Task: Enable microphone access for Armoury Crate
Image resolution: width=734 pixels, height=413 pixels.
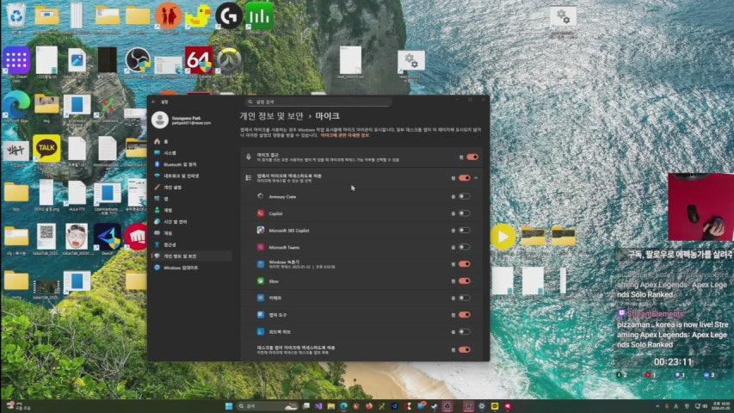Action: (x=465, y=197)
